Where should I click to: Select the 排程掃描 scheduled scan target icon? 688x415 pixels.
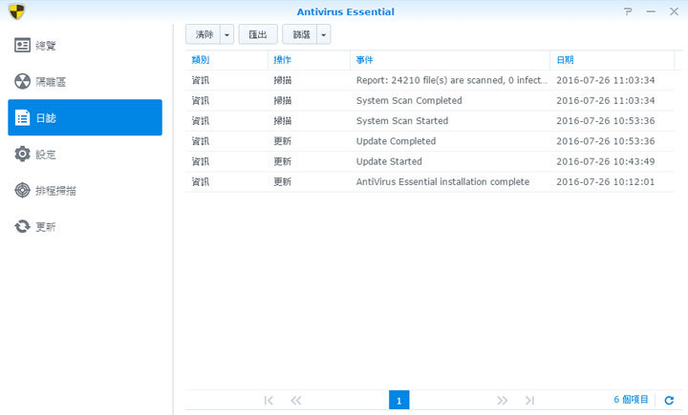tap(23, 191)
